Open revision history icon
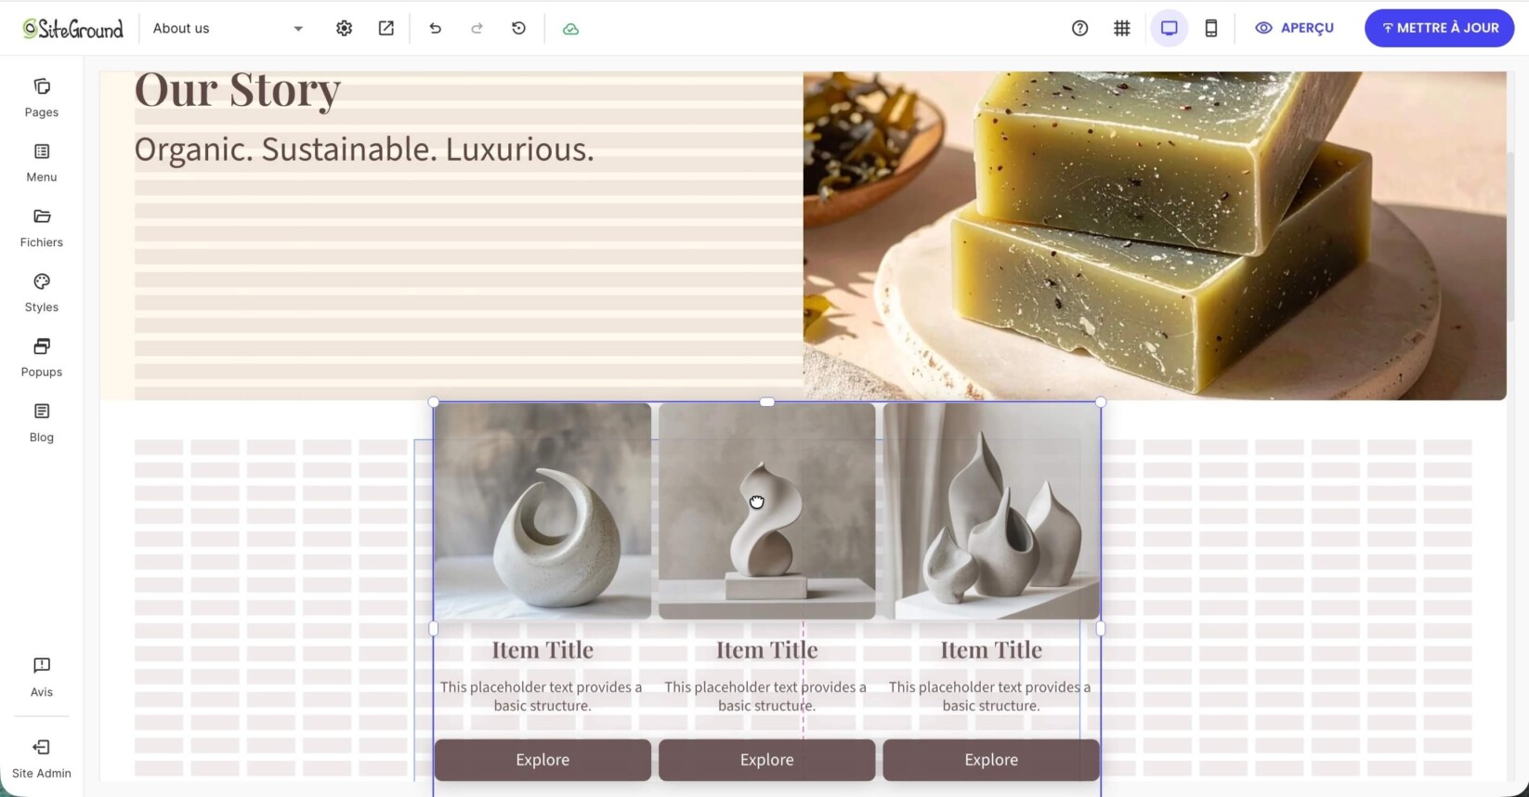 [519, 28]
